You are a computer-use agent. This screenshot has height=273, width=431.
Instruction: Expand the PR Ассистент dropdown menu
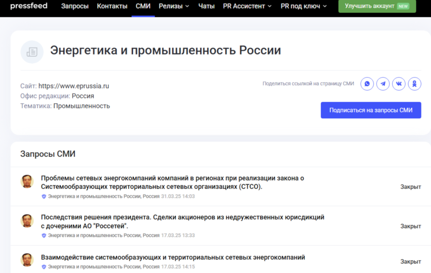(247, 6)
